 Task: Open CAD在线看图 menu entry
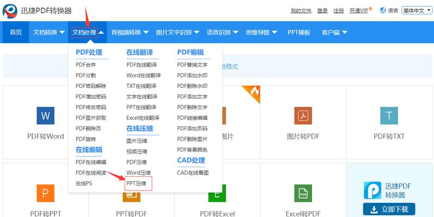[x=193, y=173]
